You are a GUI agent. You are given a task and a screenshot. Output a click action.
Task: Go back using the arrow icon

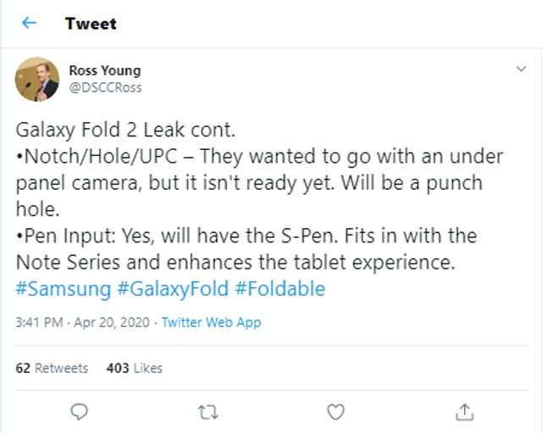point(30,23)
